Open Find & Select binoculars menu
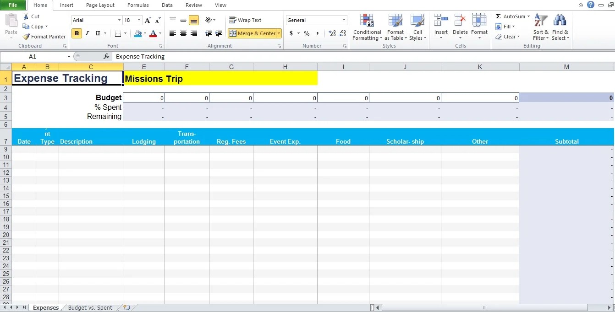 coord(560,27)
